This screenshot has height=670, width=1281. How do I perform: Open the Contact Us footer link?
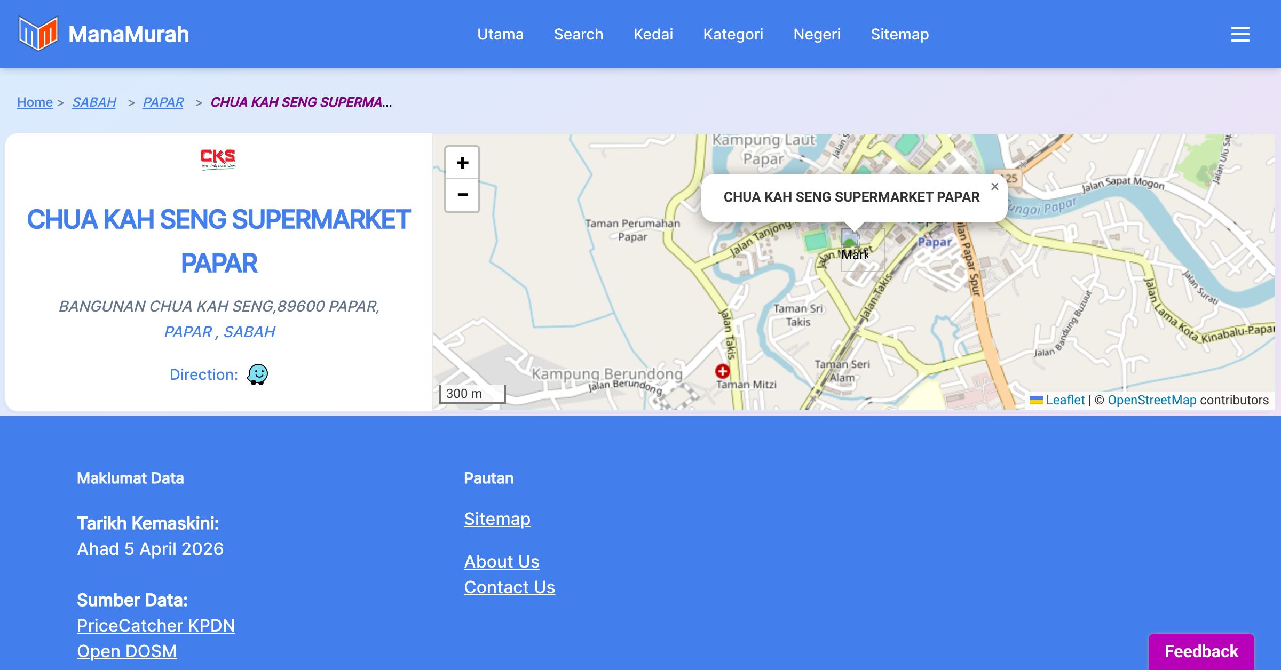pos(509,587)
